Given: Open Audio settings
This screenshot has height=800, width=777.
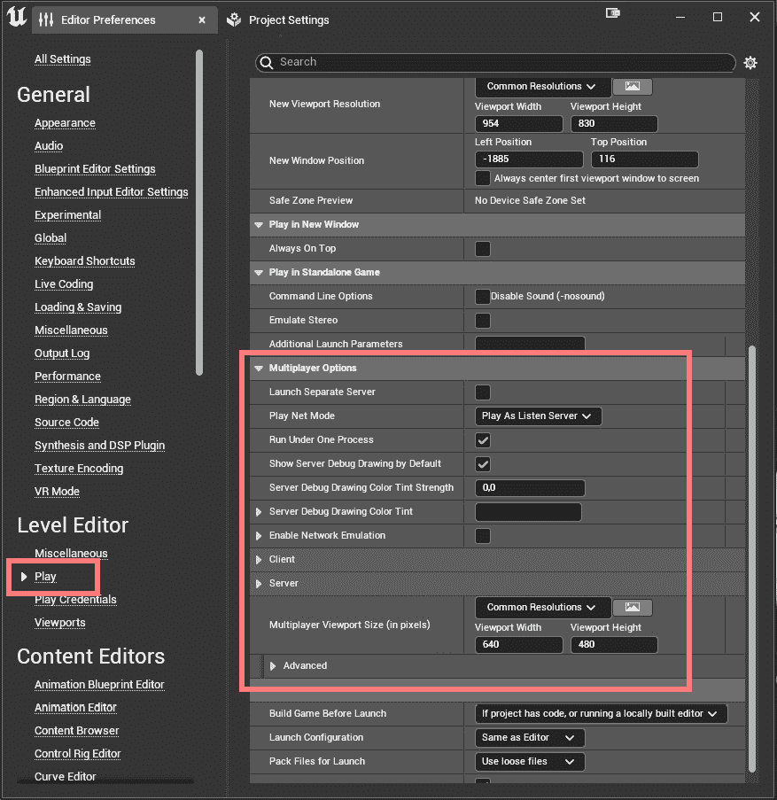Looking at the screenshot, I should pyautogui.click(x=49, y=146).
